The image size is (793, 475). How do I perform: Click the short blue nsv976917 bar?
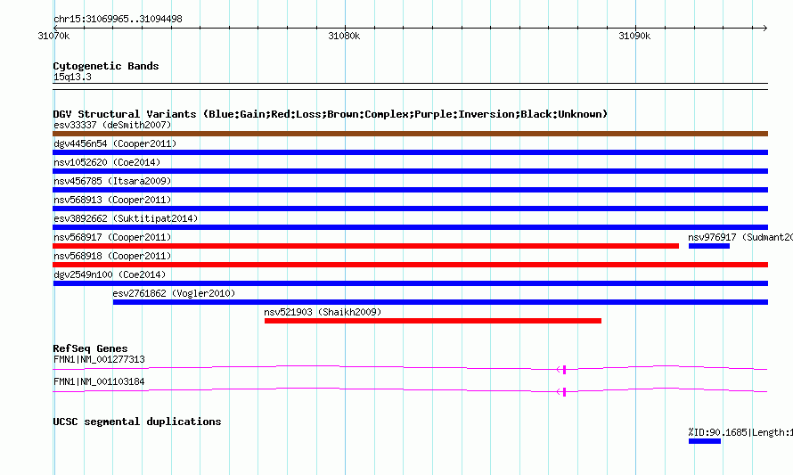click(x=709, y=246)
